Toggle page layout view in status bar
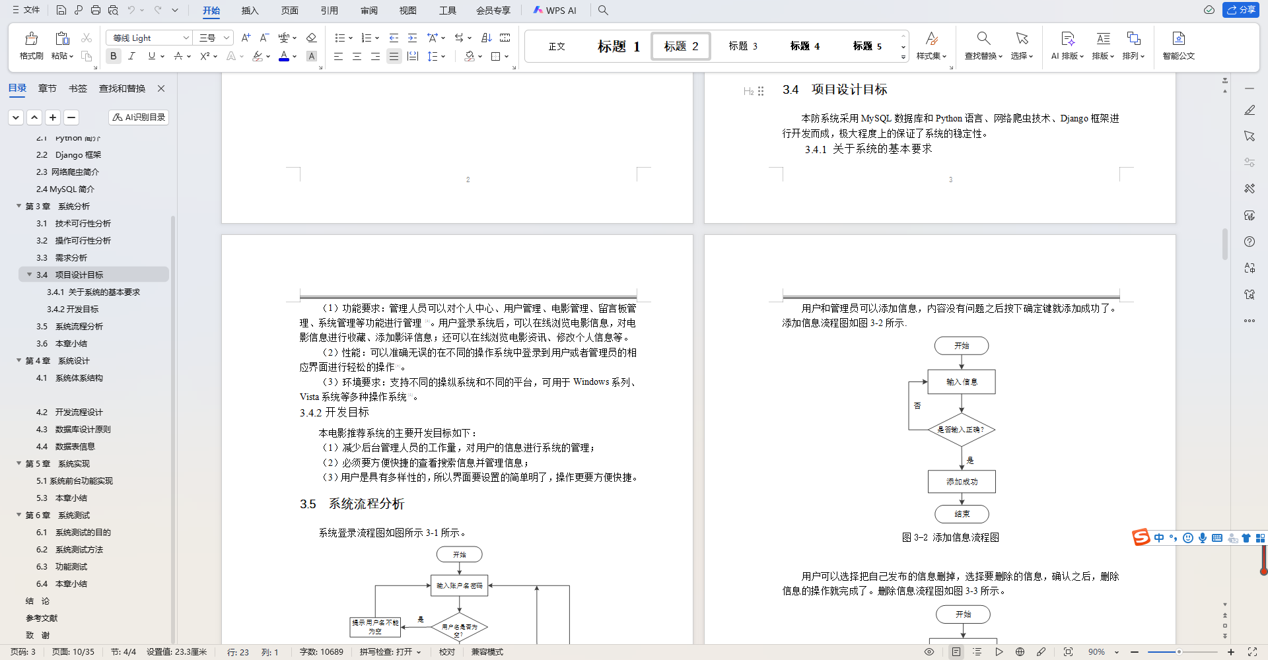This screenshot has height=660, width=1268. tap(956, 652)
